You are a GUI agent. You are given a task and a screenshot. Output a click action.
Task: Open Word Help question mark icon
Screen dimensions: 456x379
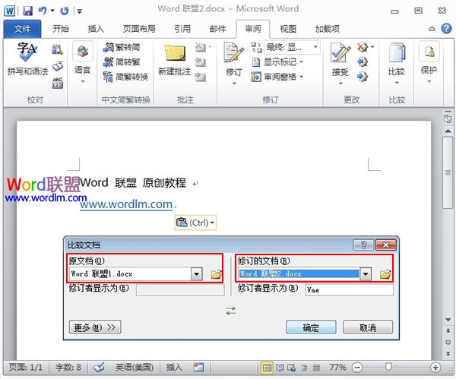point(446,29)
